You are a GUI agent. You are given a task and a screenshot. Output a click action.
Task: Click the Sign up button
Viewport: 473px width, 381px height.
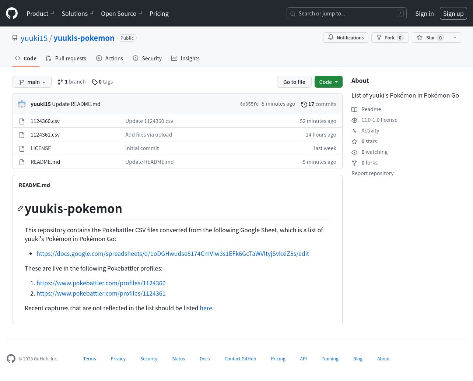point(453,14)
